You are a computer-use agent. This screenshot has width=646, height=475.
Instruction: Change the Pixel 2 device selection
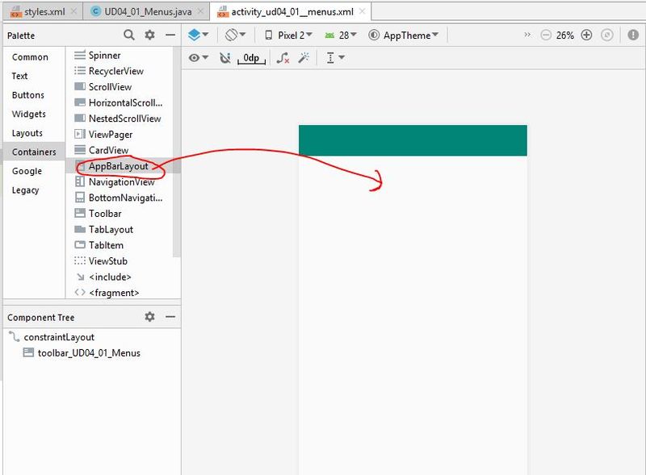click(x=288, y=35)
